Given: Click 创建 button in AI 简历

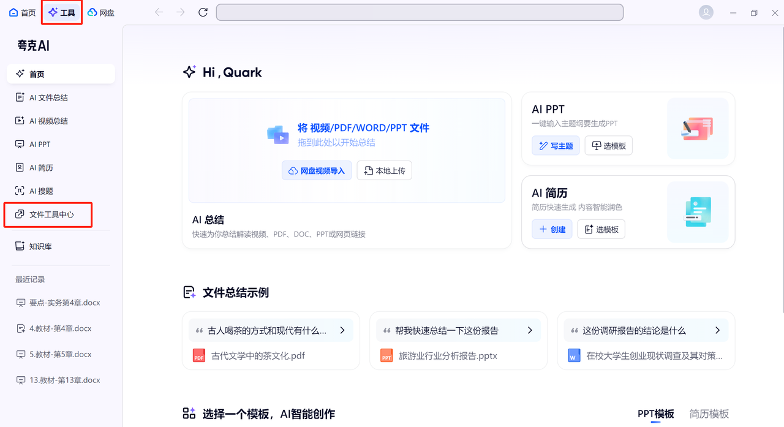Looking at the screenshot, I should [552, 229].
